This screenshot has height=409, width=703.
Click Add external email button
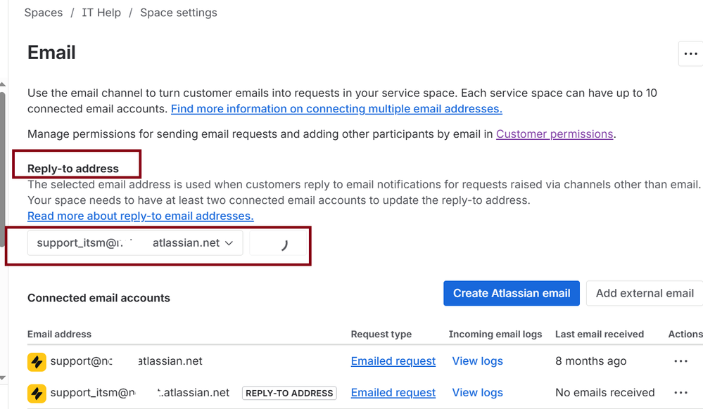[x=645, y=294]
